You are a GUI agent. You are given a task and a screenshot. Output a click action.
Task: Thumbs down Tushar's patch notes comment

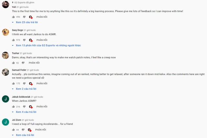(23, 63)
